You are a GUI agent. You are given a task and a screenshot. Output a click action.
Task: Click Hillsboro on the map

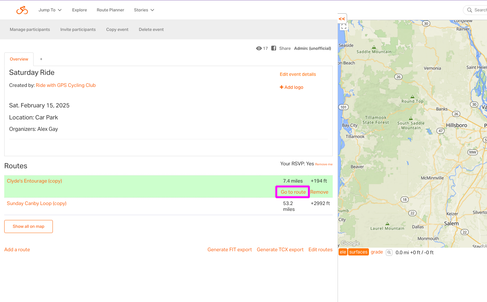[457, 125]
